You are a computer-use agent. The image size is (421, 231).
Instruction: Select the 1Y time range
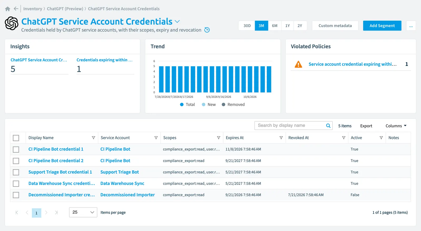pyautogui.click(x=288, y=26)
